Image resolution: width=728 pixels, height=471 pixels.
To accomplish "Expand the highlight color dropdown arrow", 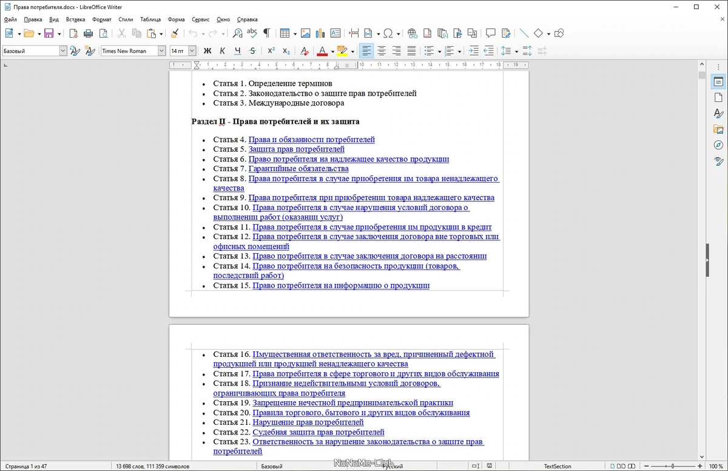I will (x=352, y=51).
